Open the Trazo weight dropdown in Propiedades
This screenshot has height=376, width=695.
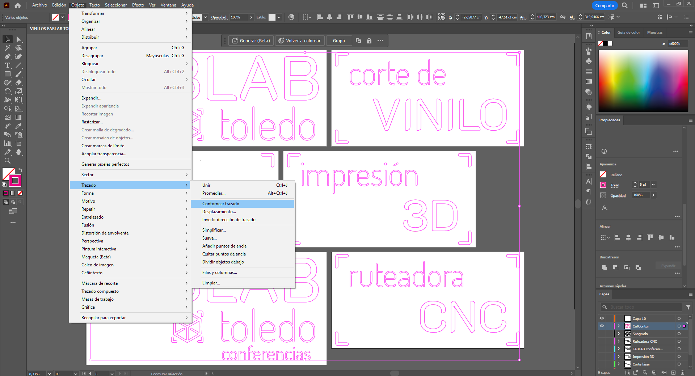click(653, 185)
